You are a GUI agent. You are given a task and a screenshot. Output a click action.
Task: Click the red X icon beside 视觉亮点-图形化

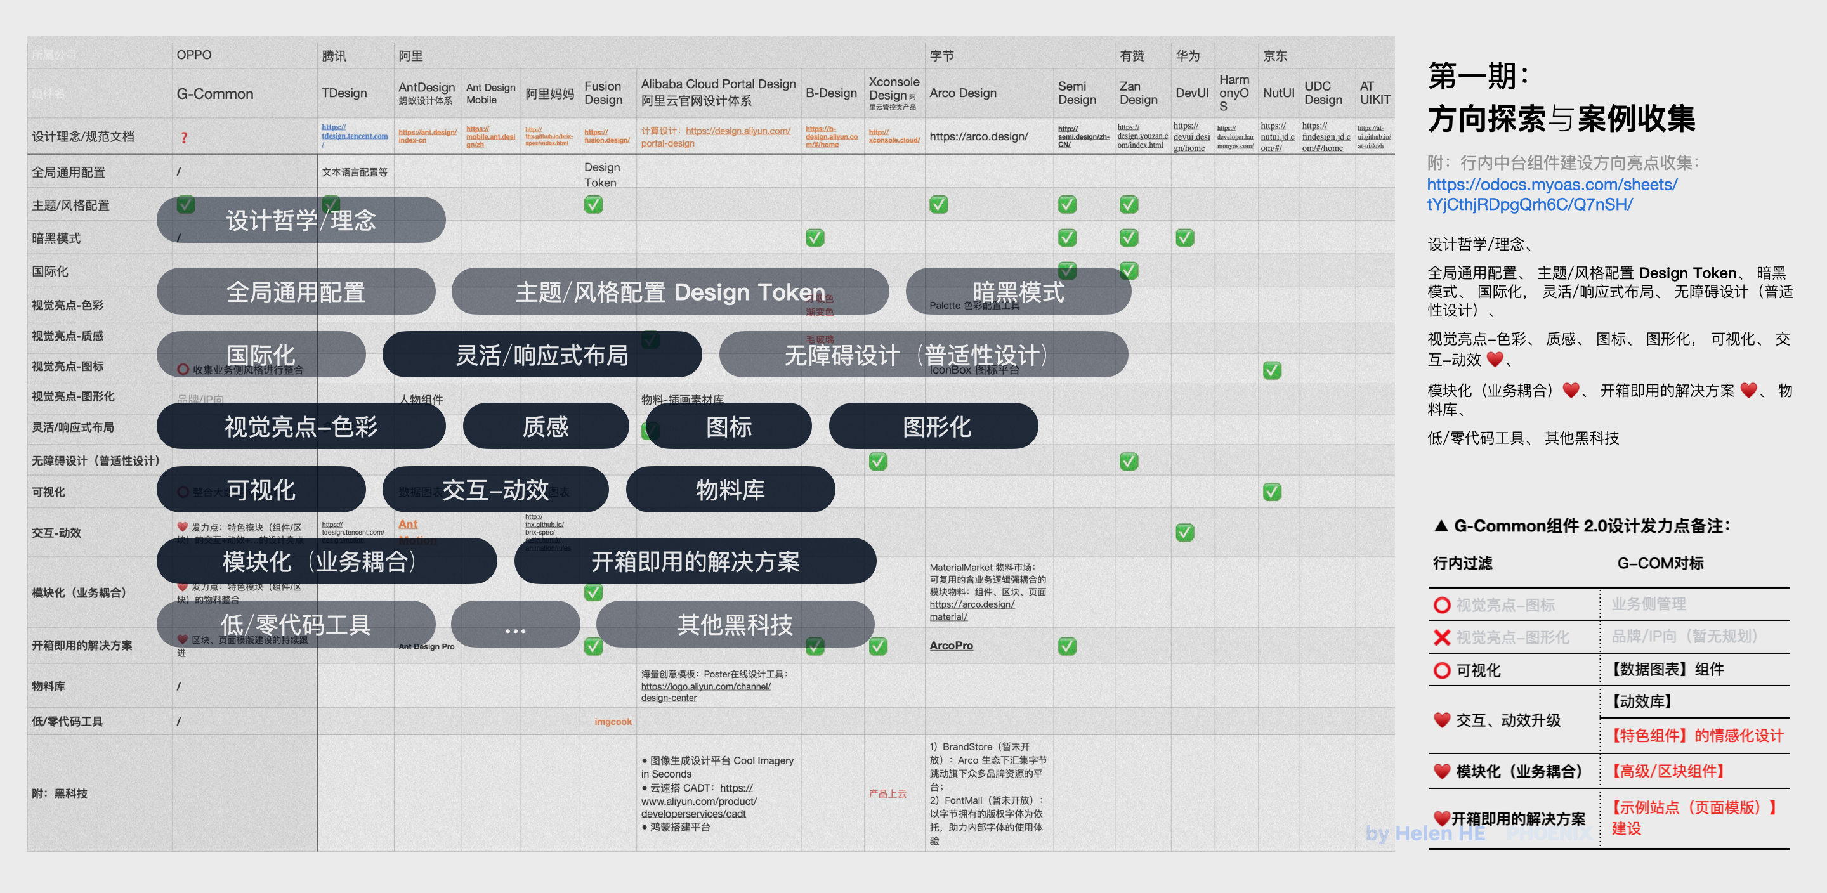pyautogui.click(x=1442, y=637)
